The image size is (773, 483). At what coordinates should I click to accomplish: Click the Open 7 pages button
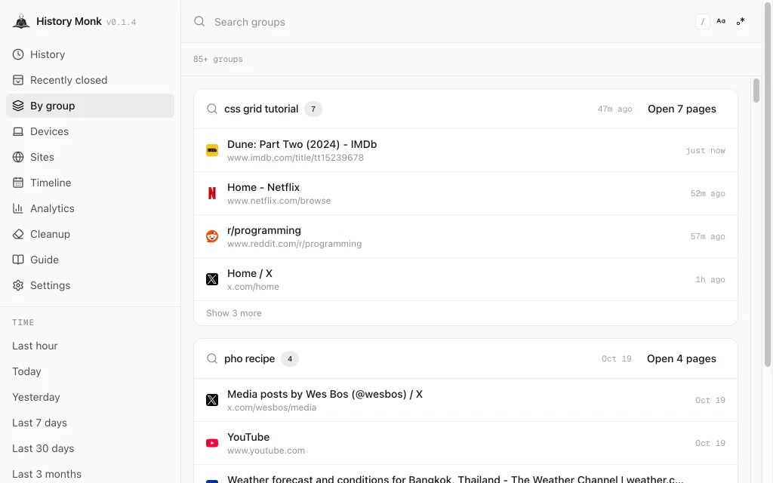(682, 109)
